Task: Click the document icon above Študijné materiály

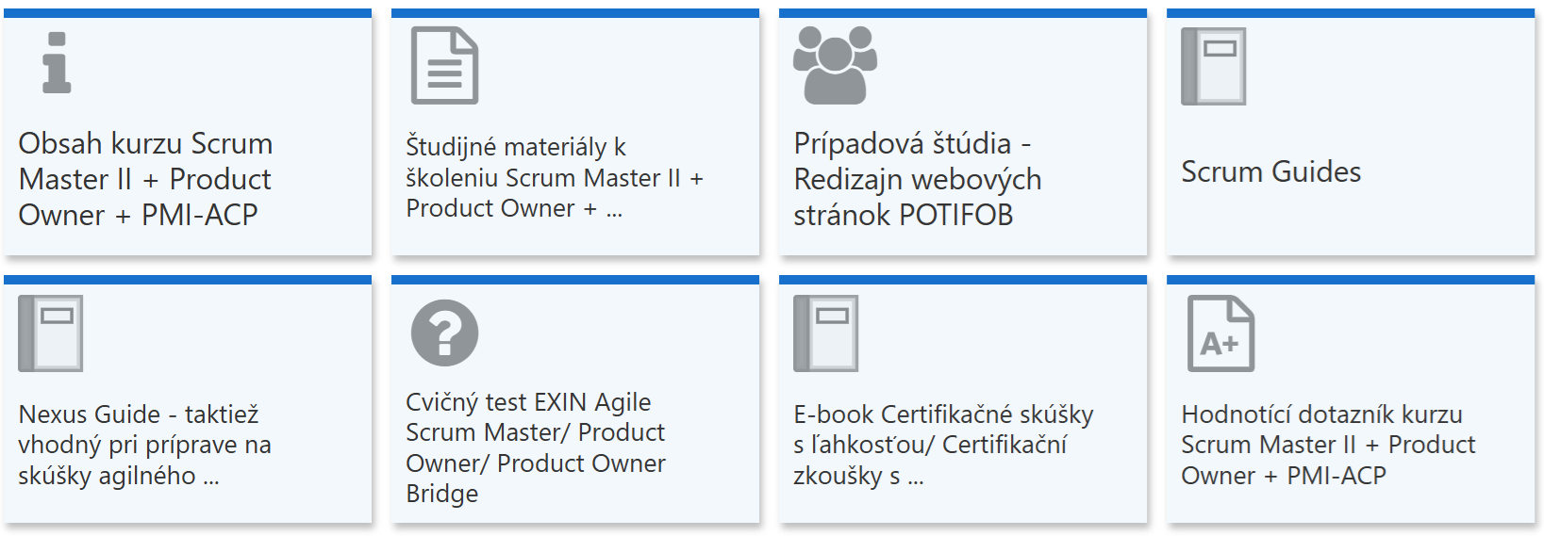Action: [444, 65]
